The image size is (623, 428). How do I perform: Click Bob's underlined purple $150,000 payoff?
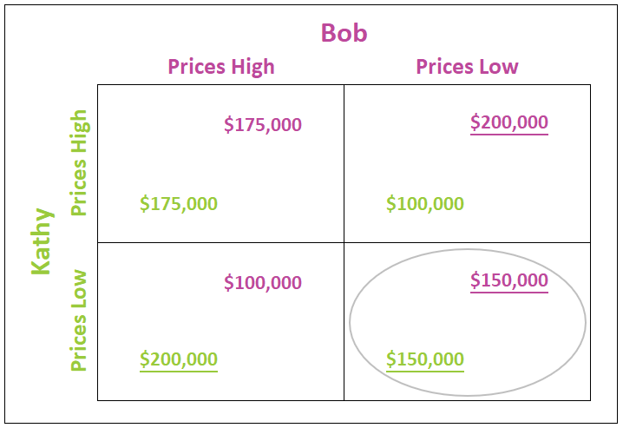509,281
